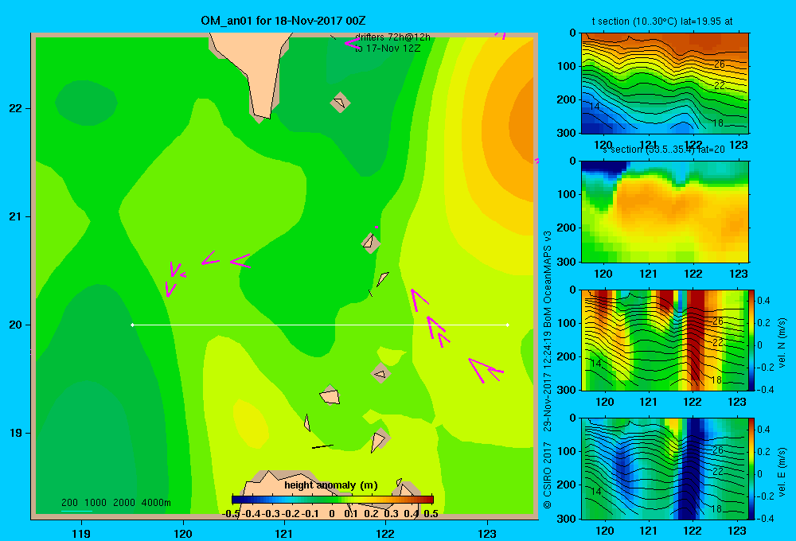Click the "s section (33.5..35.4) lat=20" heading
The width and height of the screenshot is (796, 541).
click(x=664, y=150)
